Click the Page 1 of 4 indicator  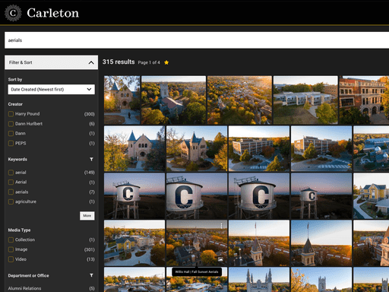tap(149, 62)
